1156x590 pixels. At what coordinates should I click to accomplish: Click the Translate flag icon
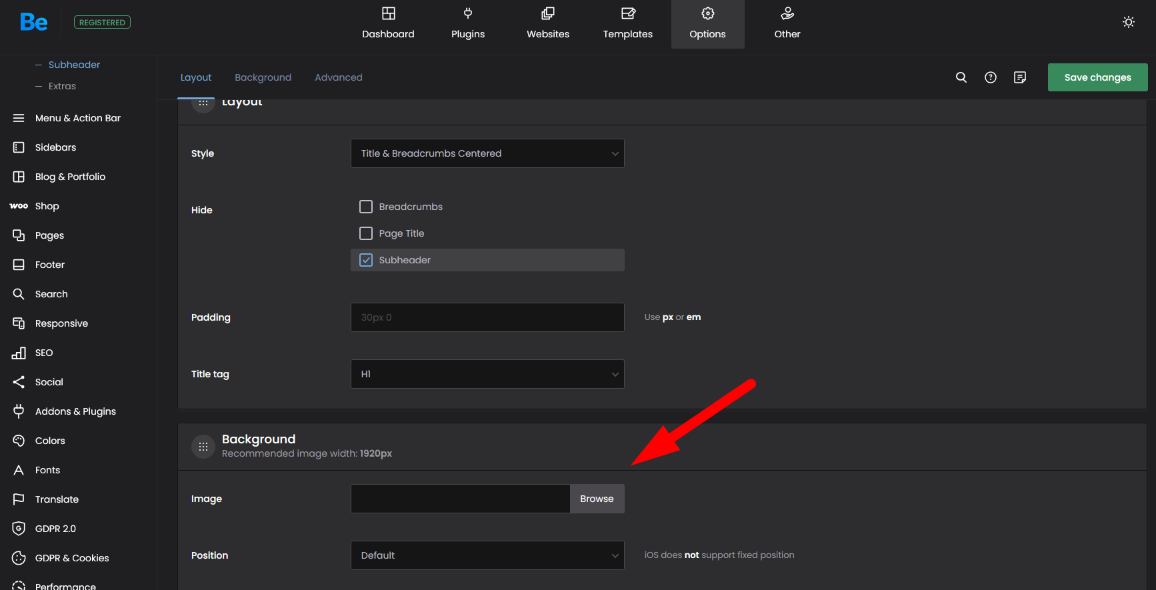(x=19, y=499)
